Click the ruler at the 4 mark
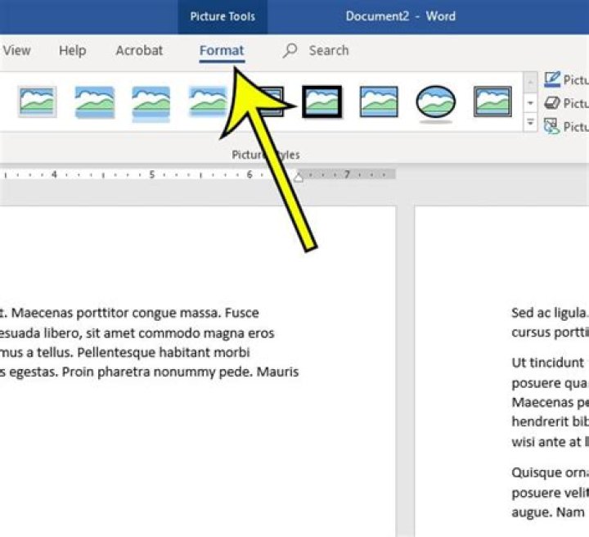Screen dimensions: 589x537 pyautogui.click(x=55, y=174)
